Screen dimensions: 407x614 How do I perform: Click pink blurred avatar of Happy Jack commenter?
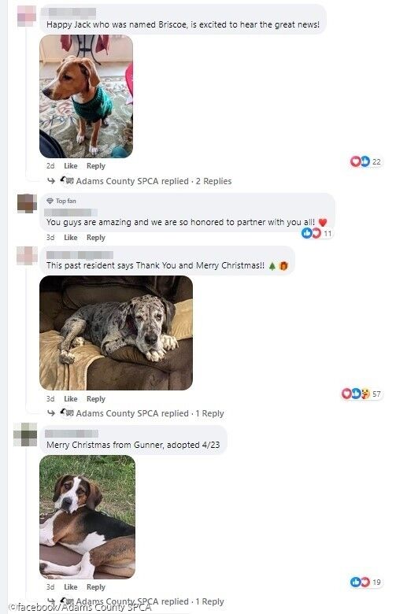pos(27,16)
